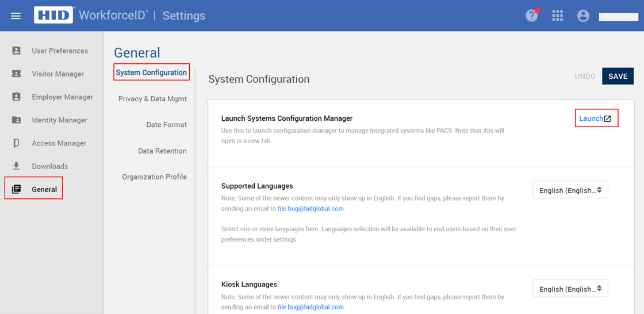Click the Launch Systems Configuration Manager title
644x314 pixels.
pyautogui.click(x=287, y=118)
